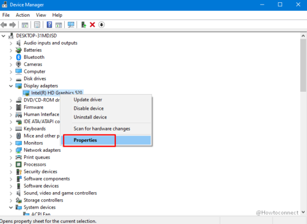Image resolution: width=307 pixels, height=224 pixels.
Task: Click the Security devices key icon
Action: (x=19, y=171)
